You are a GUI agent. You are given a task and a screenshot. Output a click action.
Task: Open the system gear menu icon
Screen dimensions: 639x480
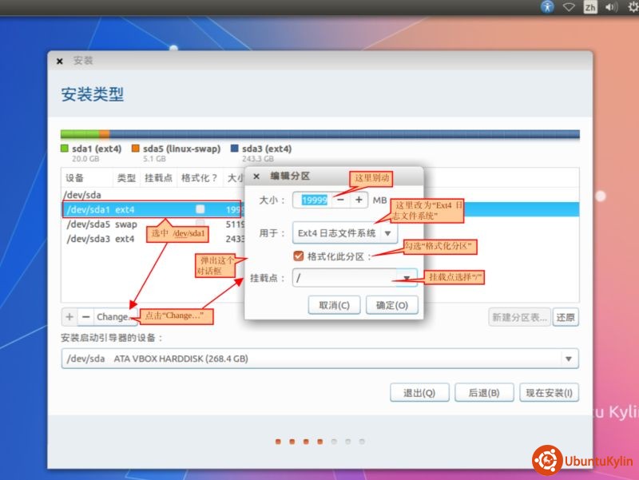coord(633,7)
